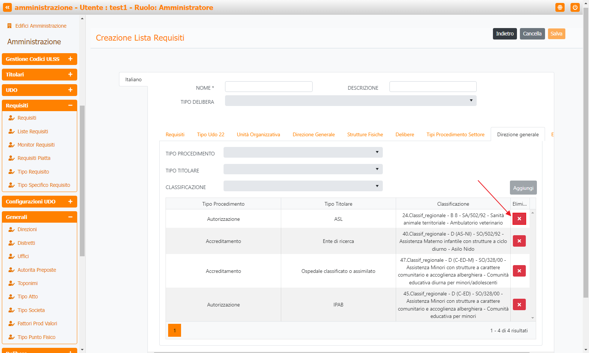
Task: Click the Cancella button
Action: point(532,34)
